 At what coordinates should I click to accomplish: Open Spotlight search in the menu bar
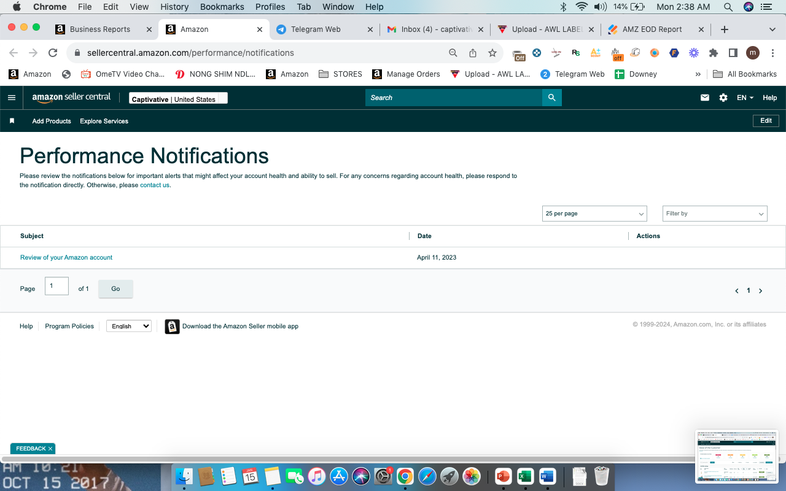coord(728,7)
